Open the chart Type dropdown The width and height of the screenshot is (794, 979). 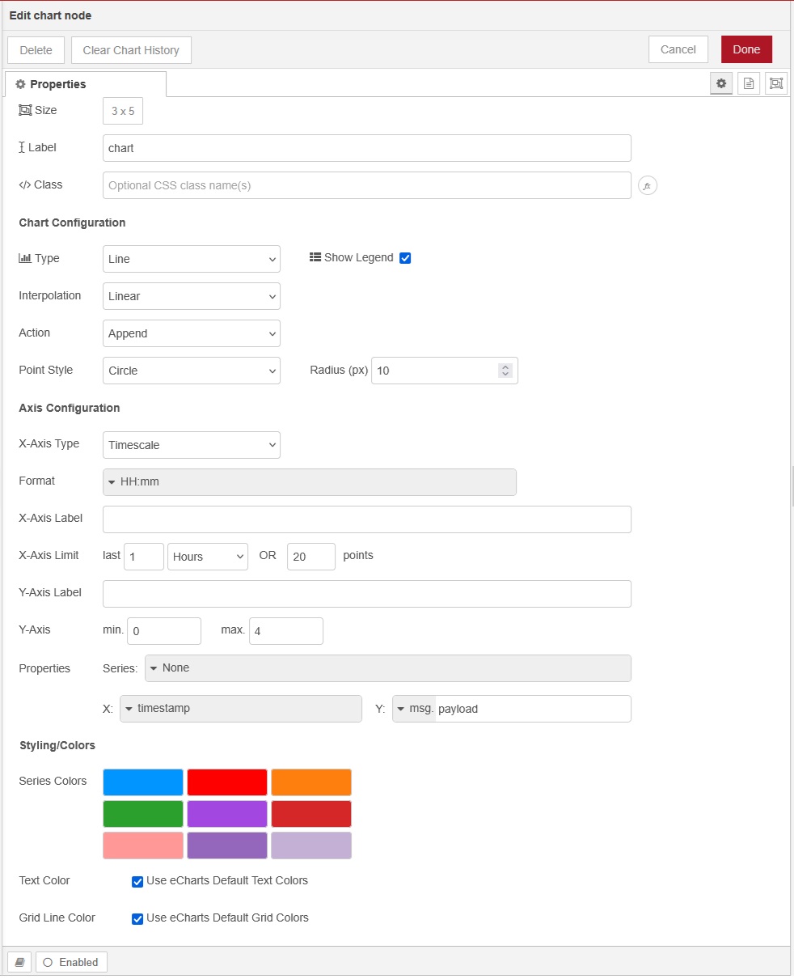coord(192,259)
